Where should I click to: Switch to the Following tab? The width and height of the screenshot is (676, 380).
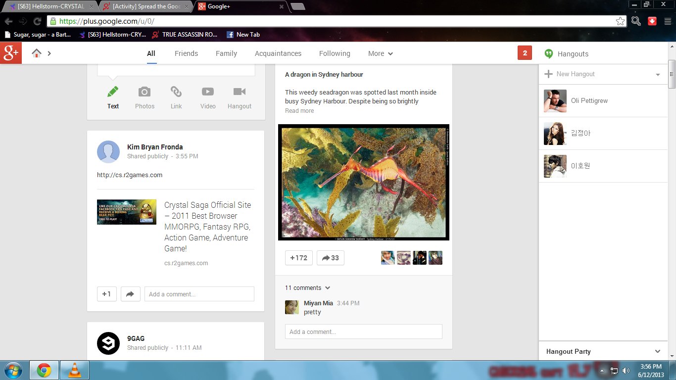(x=335, y=53)
